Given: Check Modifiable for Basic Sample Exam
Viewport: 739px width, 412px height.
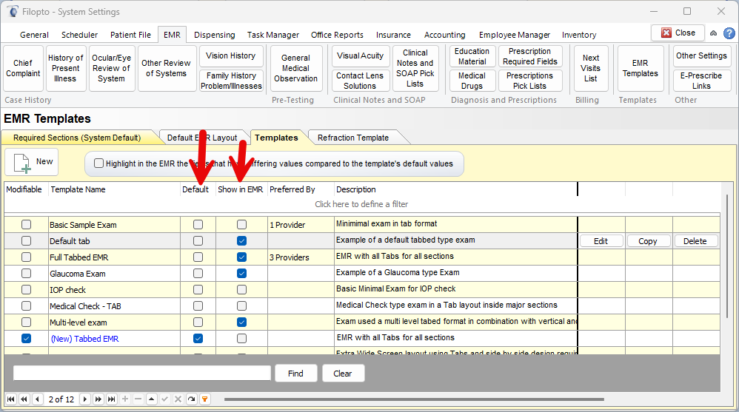Looking at the screenshot, I should tap(27, 225).
